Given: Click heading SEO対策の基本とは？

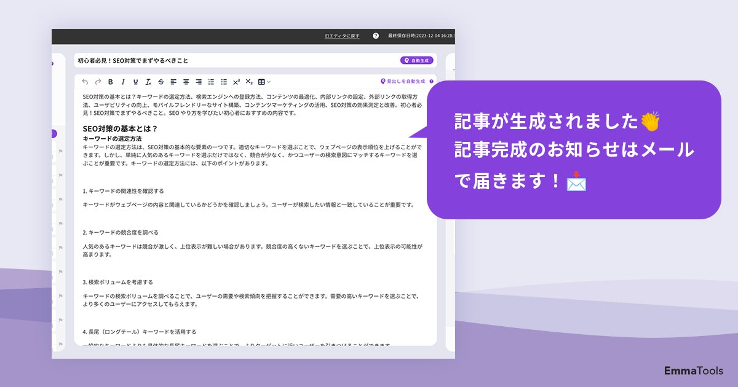Looking at the screenshot, I should (121, 128).
